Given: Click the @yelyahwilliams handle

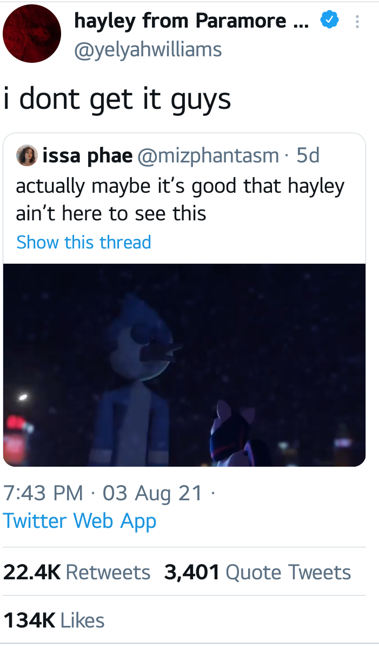Looking at the screenshot, I should [148, 49].
